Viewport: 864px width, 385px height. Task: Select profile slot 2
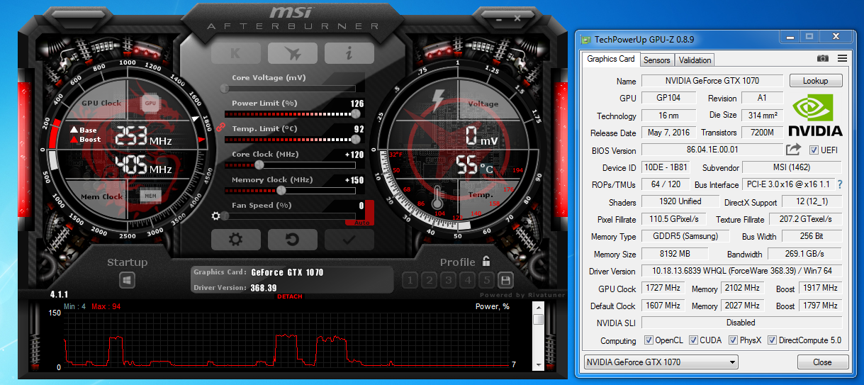pyautogui.click(x=429, y=280)
